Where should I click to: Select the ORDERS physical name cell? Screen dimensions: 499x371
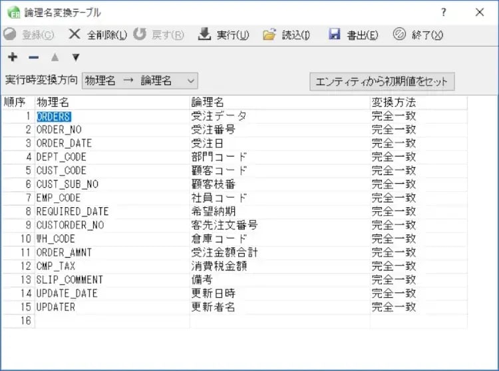click(x=54, y=116)
